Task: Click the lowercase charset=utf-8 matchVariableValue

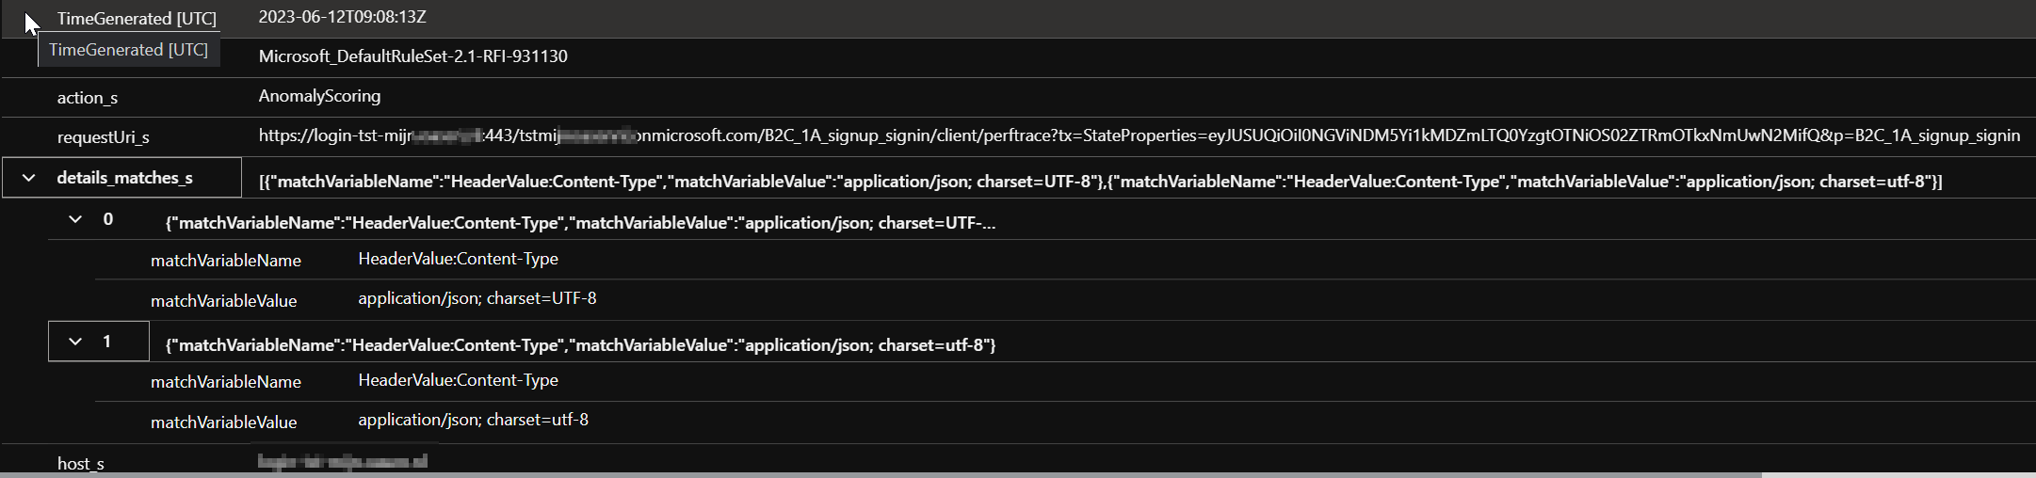Action: 473,420
